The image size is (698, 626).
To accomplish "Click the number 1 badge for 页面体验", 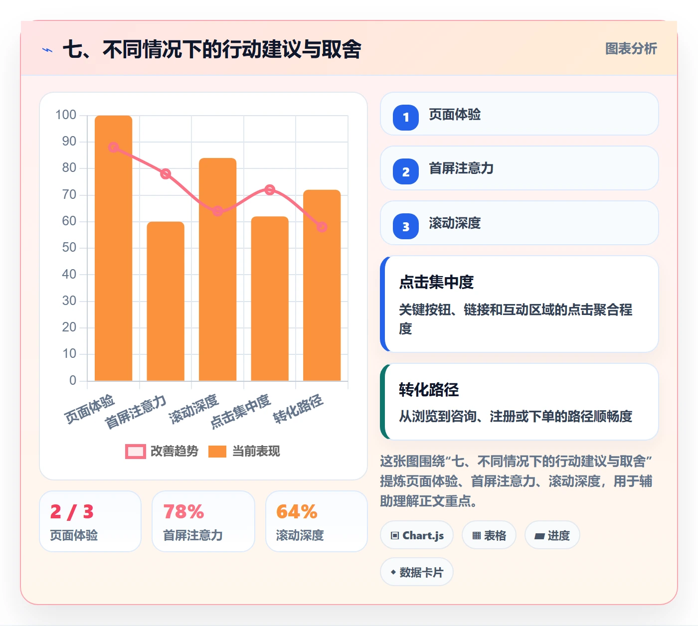I will [406, 118].
